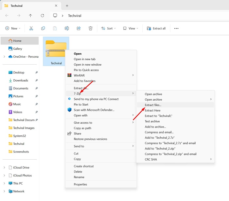229x201 pixels.
Task: Click the PC Connect icon in context menu
Action: pos(69,99)
